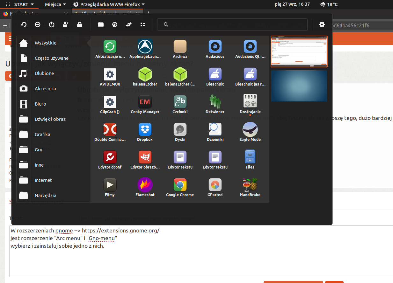Launch Aktualizacje oprogramowania from the app grid

point(110,49)
